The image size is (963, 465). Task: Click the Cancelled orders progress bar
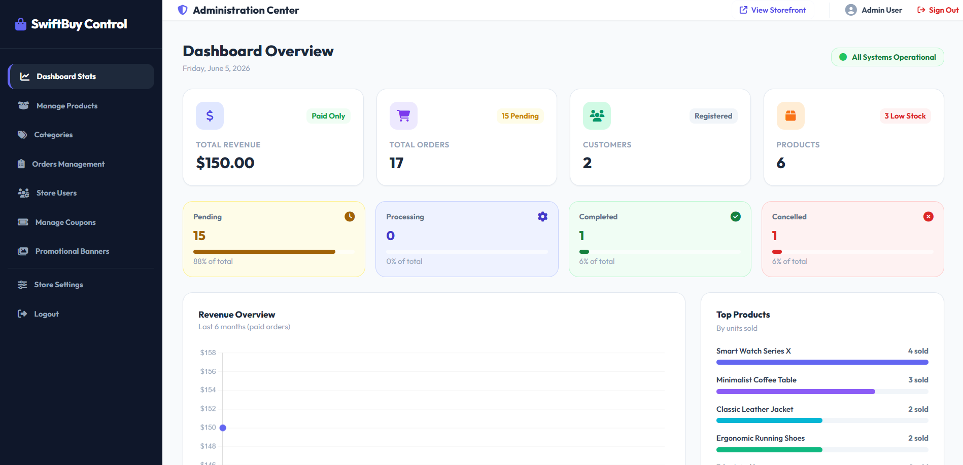click(x=853, y=252)
